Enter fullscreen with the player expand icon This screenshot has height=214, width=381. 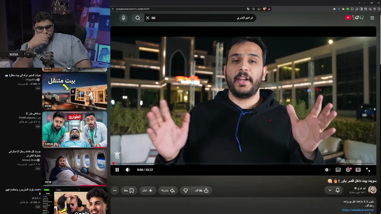point(368,170)
